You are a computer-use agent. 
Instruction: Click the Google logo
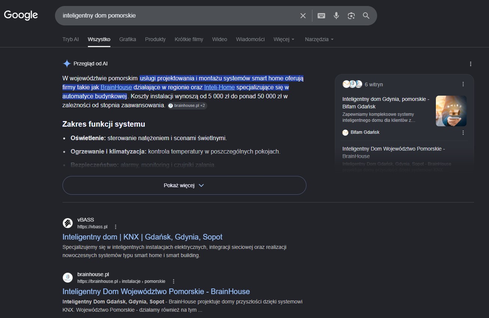click(x=21, y=15)
